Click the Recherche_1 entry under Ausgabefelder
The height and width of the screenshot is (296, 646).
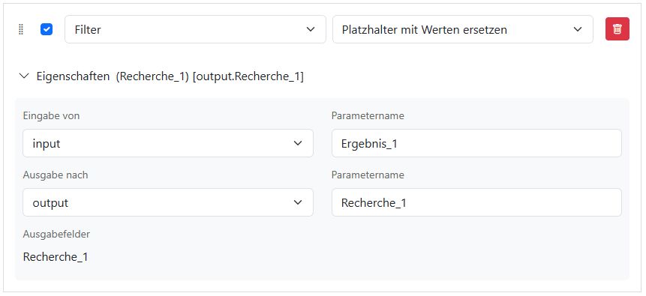(x=56, y=257)
